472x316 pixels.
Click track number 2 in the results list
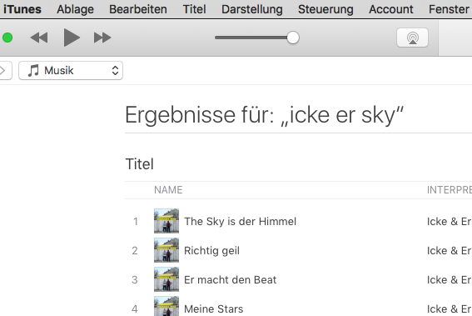[x=135, y=251]
